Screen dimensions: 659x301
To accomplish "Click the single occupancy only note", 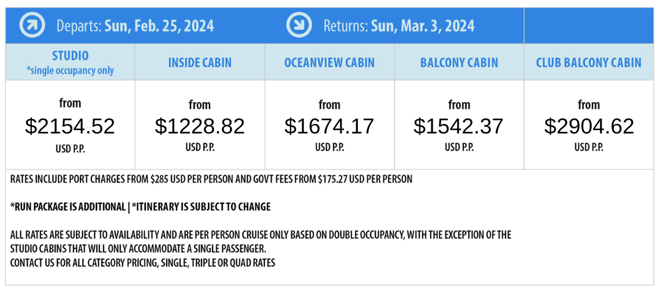I will click(70, 70).
